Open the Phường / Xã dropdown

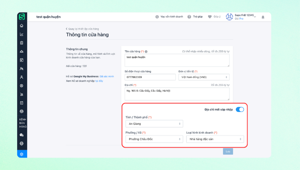click(x=154, y=139)
